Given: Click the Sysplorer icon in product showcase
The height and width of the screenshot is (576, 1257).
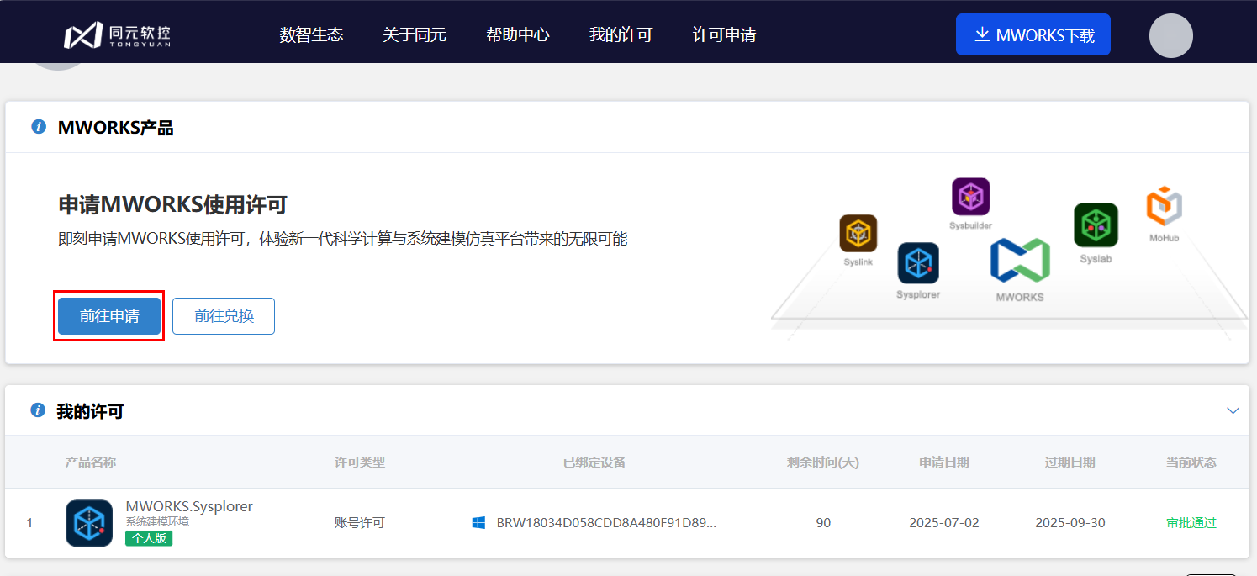Looking at the screenshot, I should [x=917, y=262].
